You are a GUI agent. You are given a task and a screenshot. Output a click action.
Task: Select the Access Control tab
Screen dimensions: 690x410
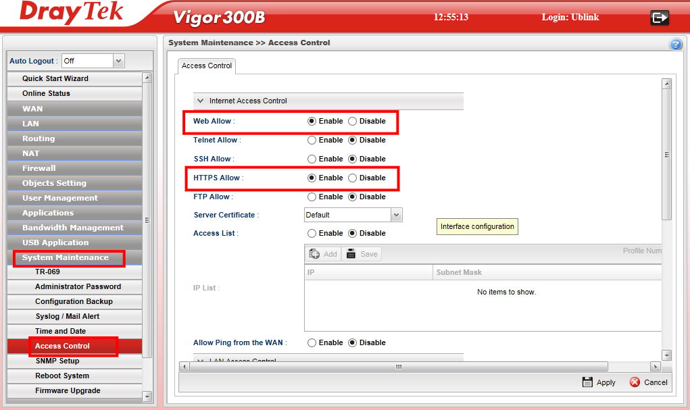207,66
